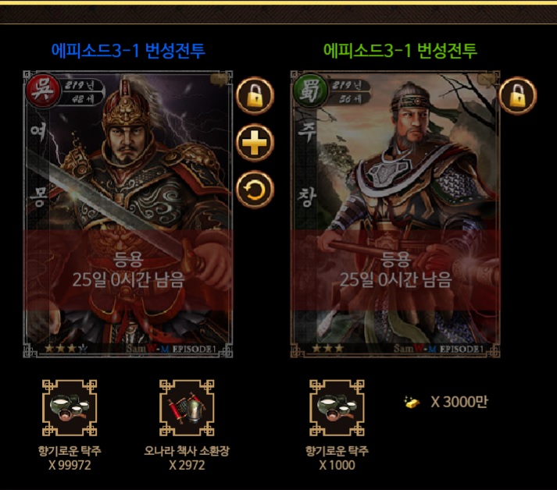Open the green 에피소드3-1 번성전투 title

[400, 51]
